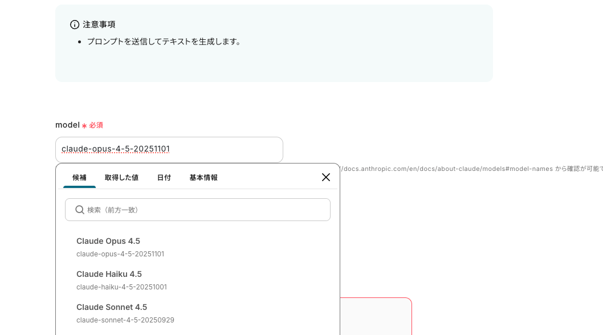Click the red-bordered input box below
Screen dimensions: 603x335
pyautogui.click(x=376, y=316)
